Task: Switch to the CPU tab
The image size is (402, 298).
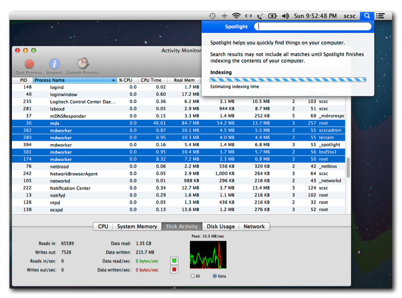Action: pyautogui.click(x=103, y=226)
